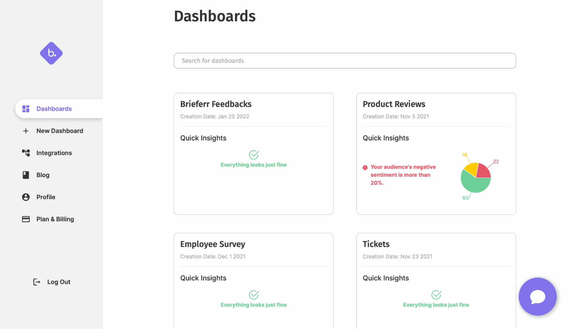Click the Log Out arrow icon

click(x=37, y=282)
